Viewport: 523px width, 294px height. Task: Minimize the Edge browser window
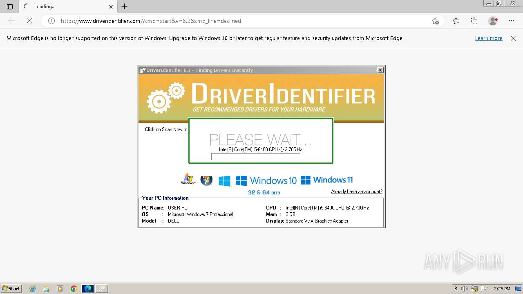tap(488, 4)
